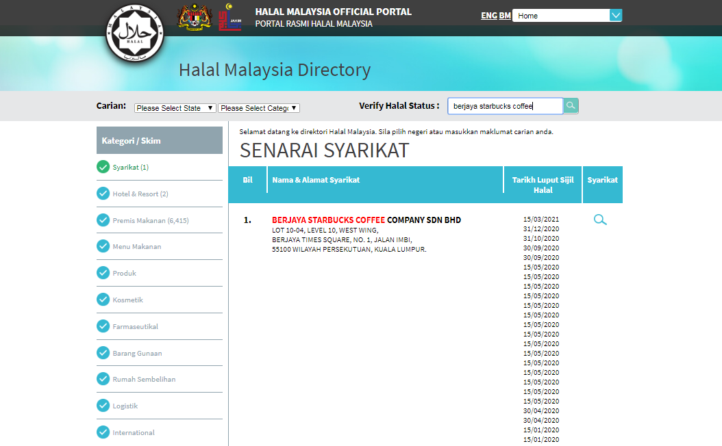Image resolution: width=722 pixels, height=446 pixels.
Task: Click the SENARAI SYARIKAT heading
Action: click(324, 150)
